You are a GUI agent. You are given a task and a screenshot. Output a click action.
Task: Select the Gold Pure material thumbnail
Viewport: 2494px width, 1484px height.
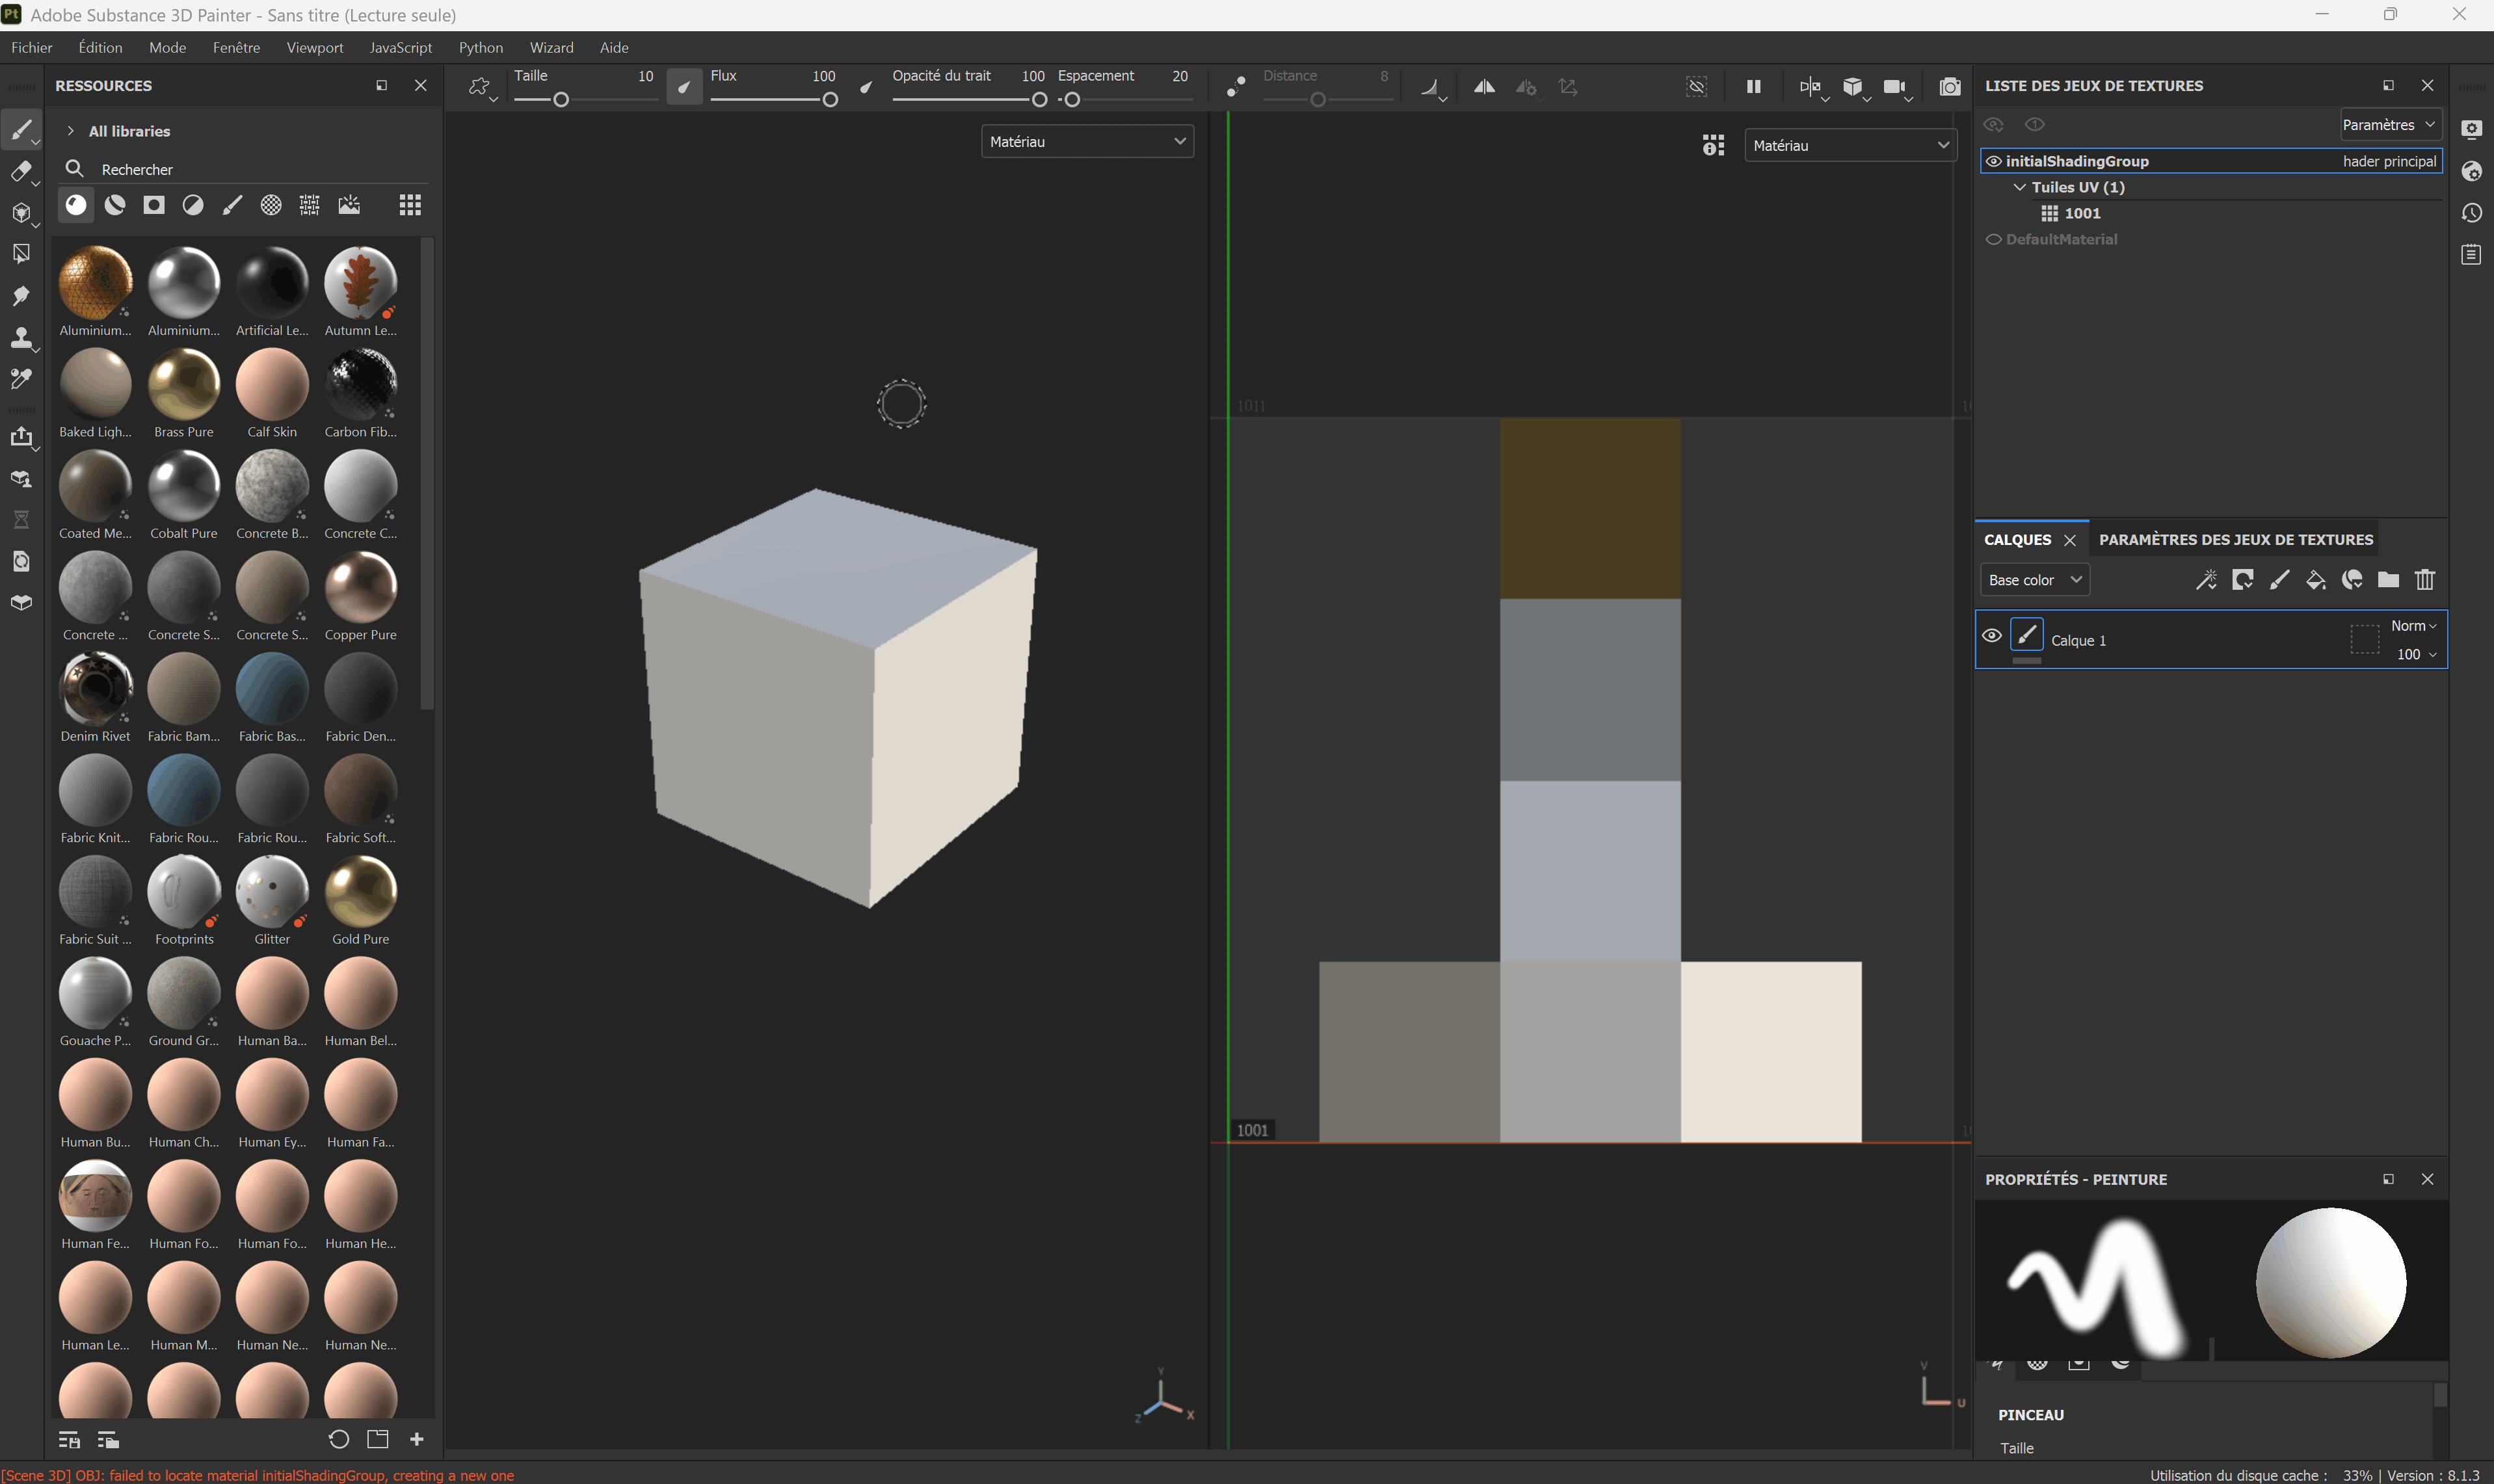coord(360,892)
